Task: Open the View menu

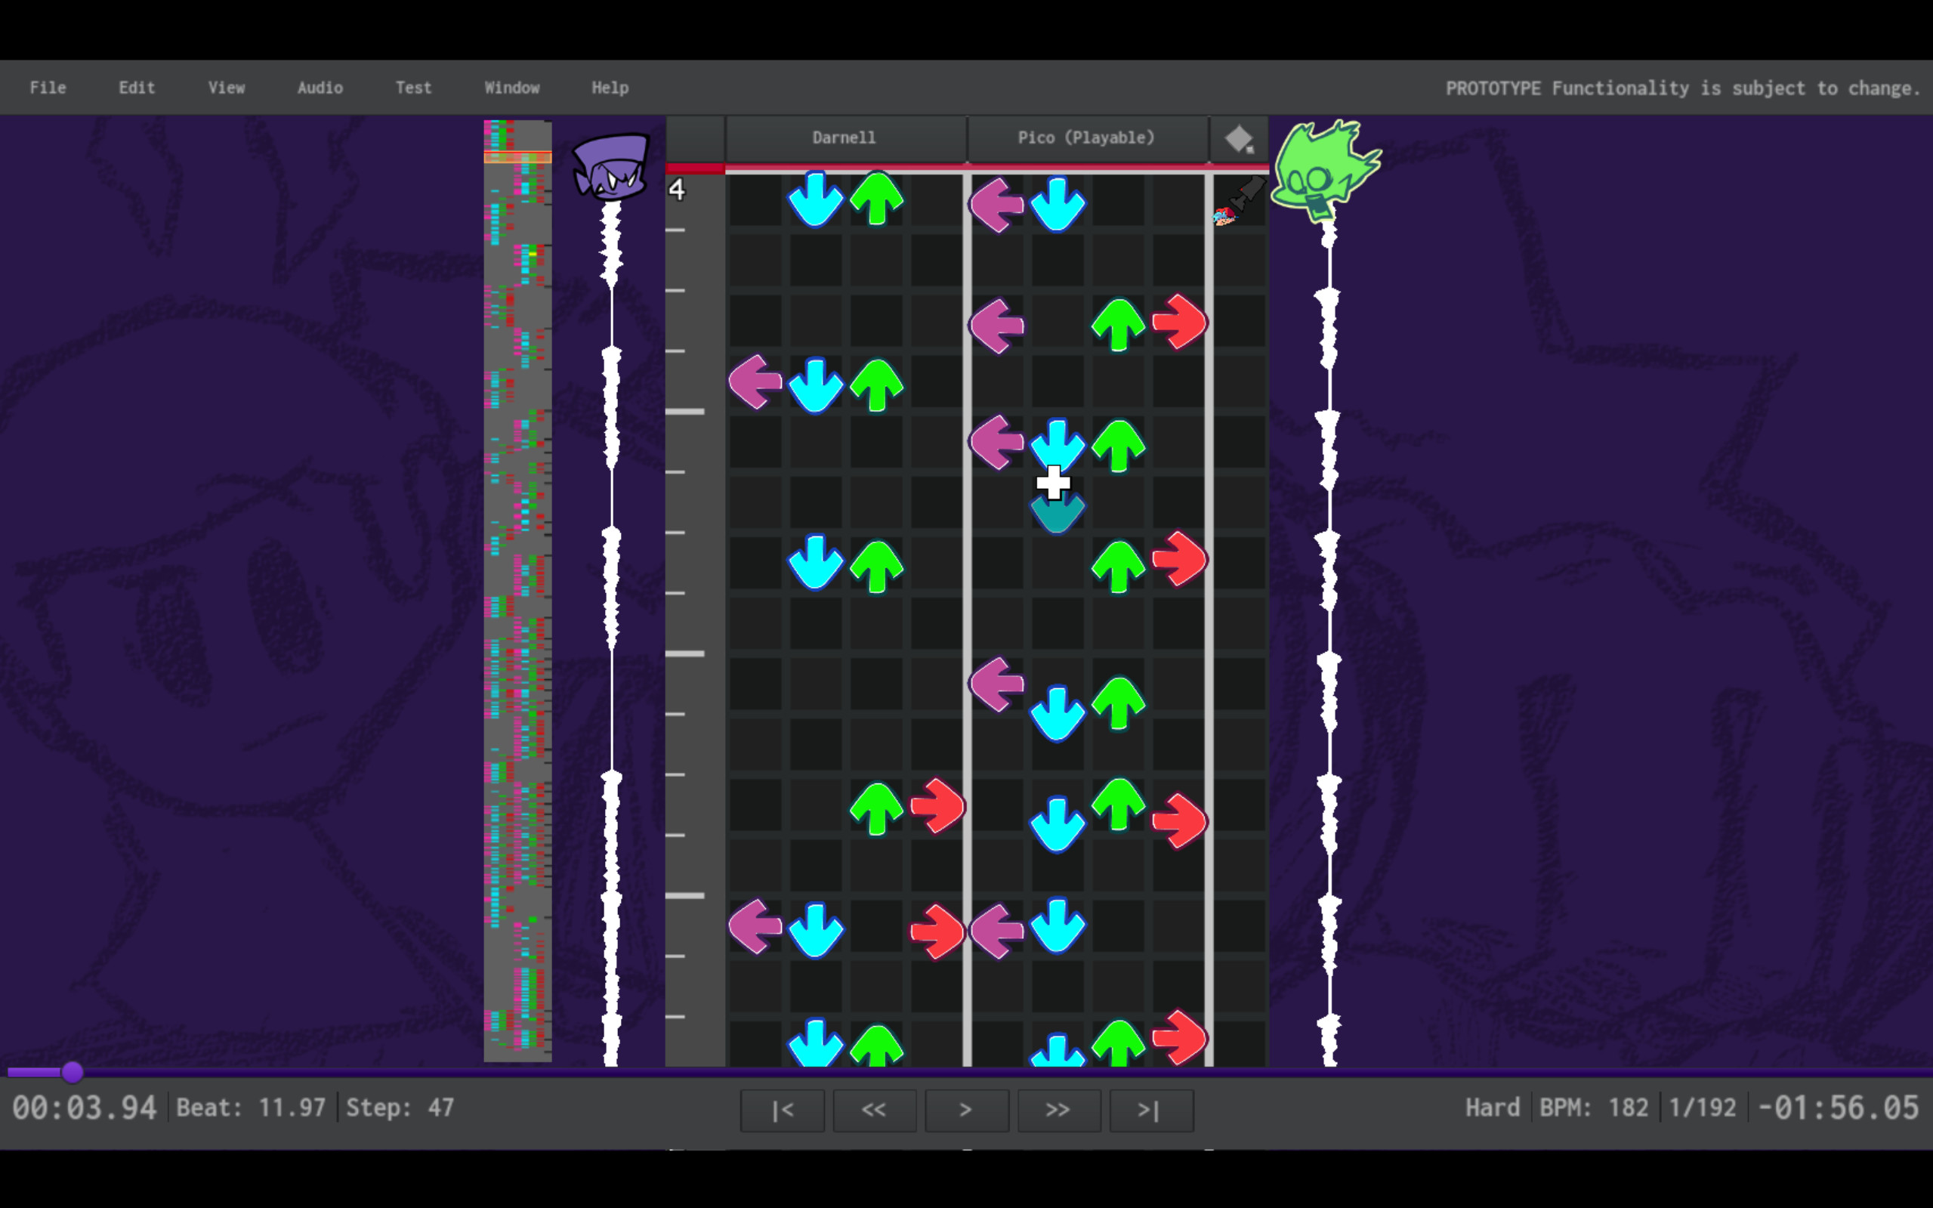Action: 226,88
